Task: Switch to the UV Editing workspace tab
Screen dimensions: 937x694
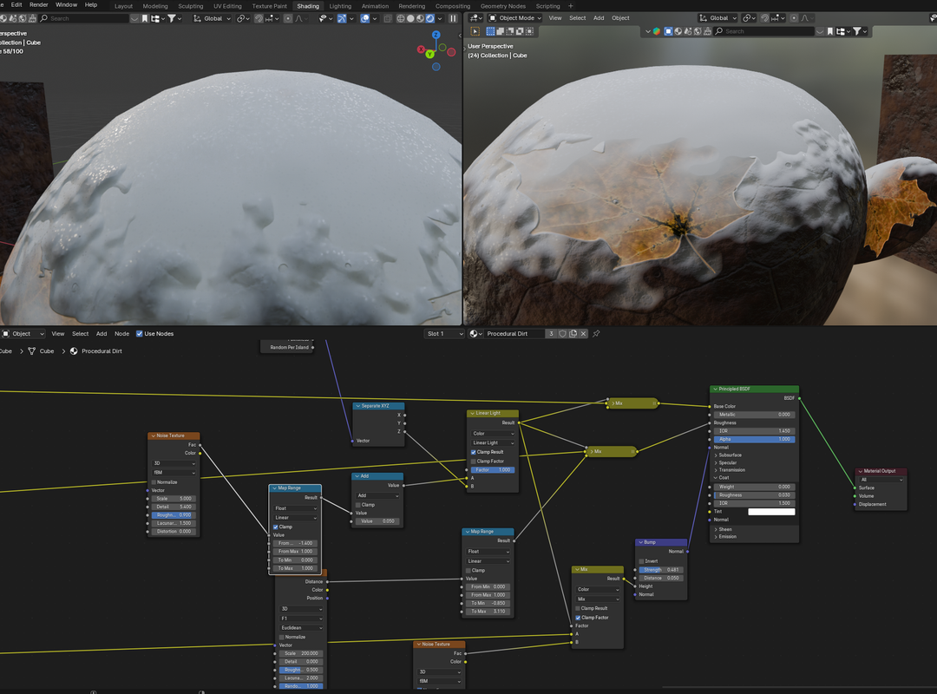Action: coord(227,6)
